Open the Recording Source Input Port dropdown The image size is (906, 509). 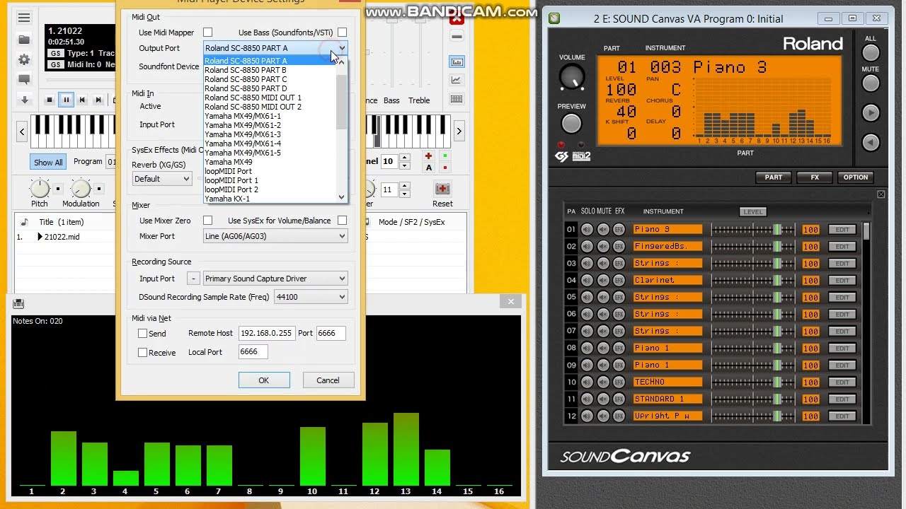275,279
